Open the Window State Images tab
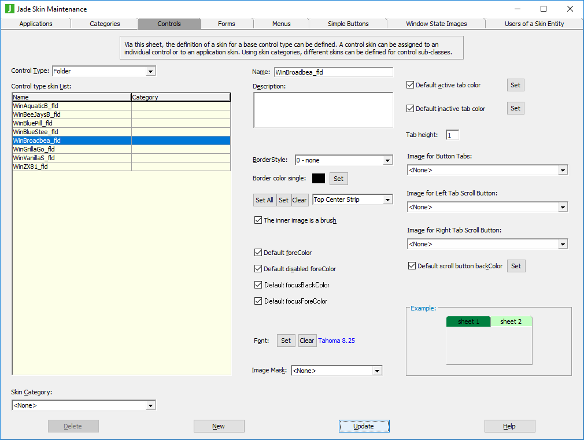Image resolution: width=584 pixels, height=440 pixels. [x=436, y=24]
